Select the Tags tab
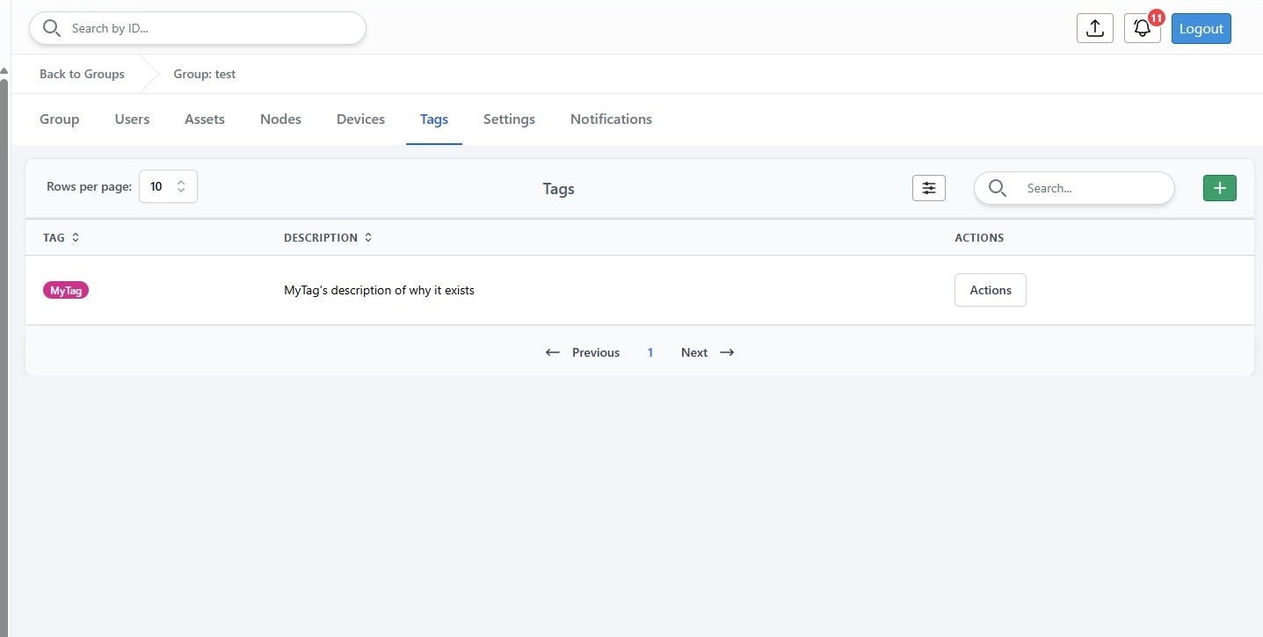 click(x=434, y=119)
